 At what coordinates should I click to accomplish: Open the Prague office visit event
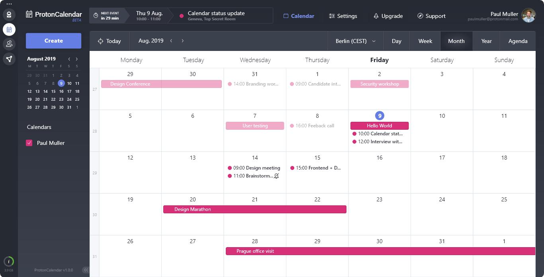[380, 251]
